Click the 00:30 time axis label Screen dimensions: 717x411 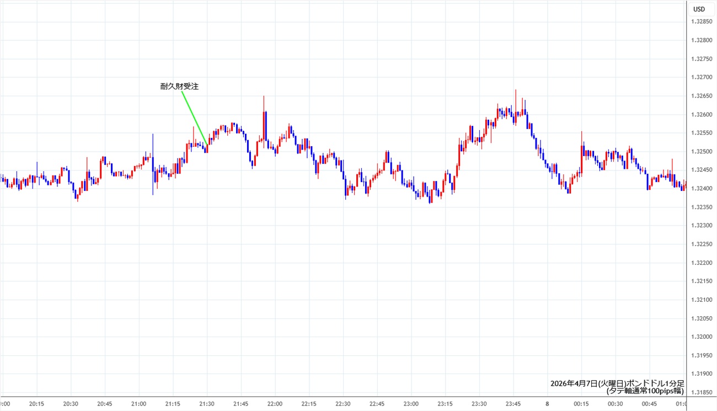click(615, 404)
